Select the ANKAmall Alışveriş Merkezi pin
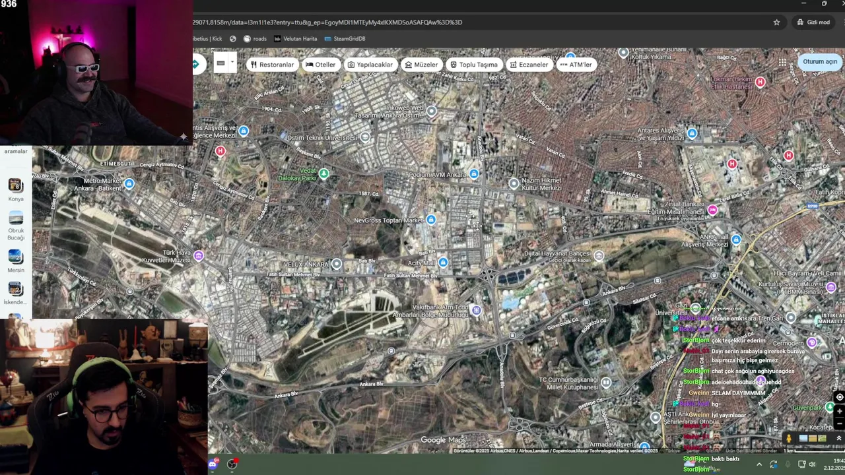Screen dimensions: 845x475 coord(736,239)
